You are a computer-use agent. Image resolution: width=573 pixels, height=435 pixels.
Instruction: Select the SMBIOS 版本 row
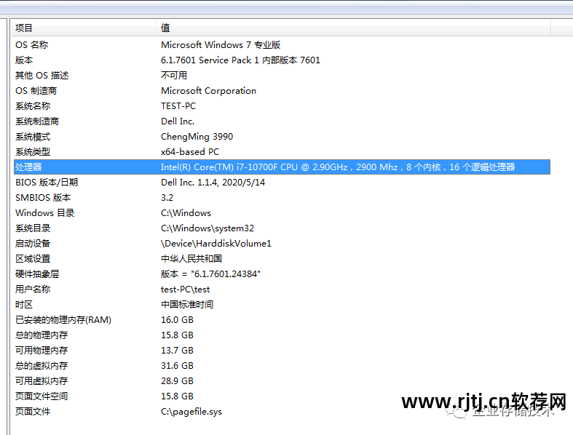282,198
